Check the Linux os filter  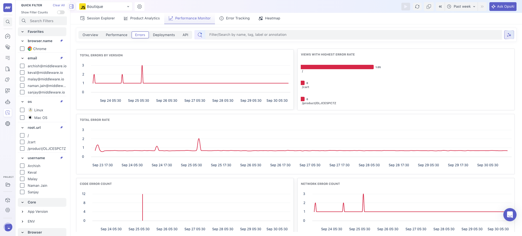tap(22, 110)
